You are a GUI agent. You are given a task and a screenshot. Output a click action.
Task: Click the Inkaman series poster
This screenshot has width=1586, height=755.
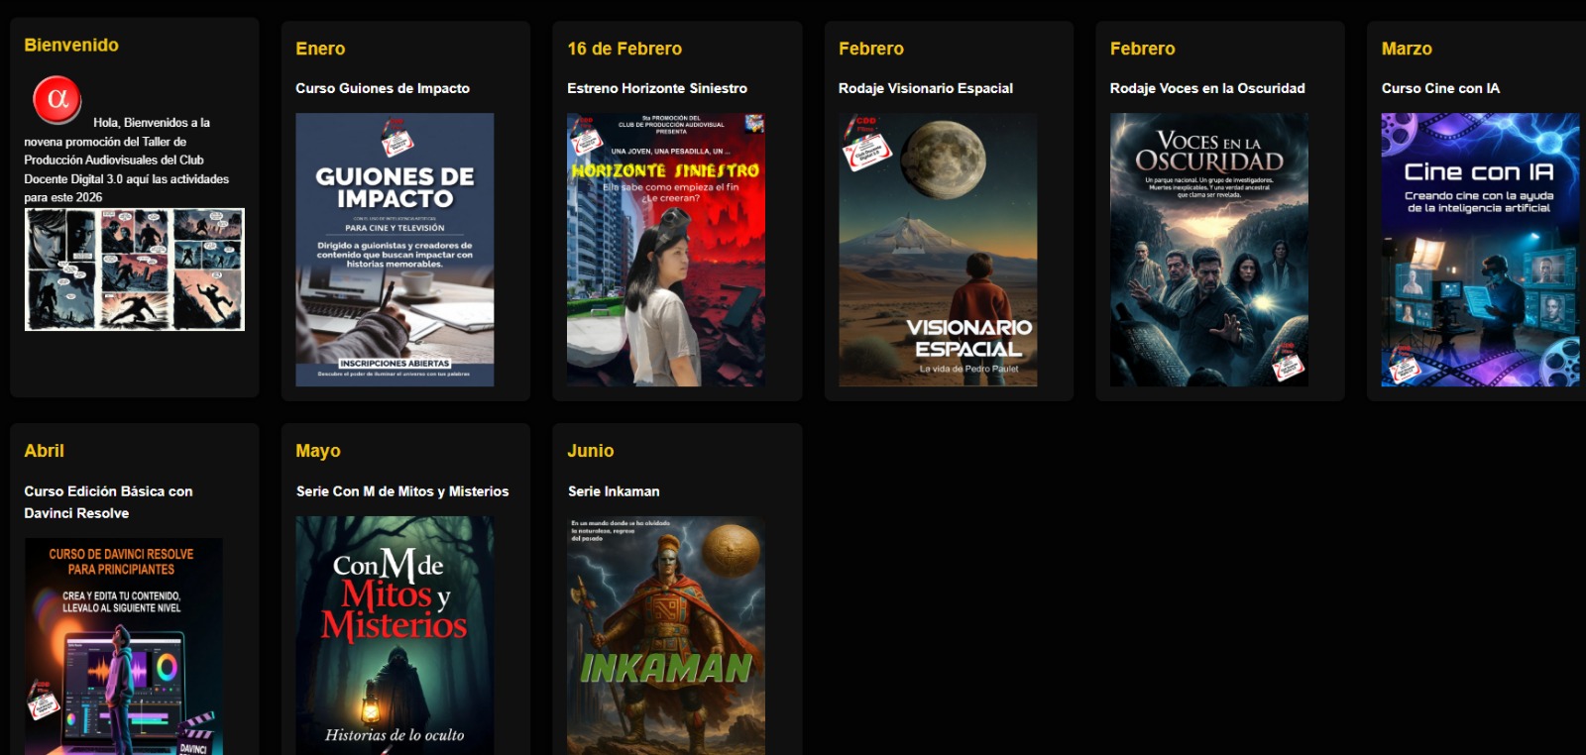tap(666, 635)
